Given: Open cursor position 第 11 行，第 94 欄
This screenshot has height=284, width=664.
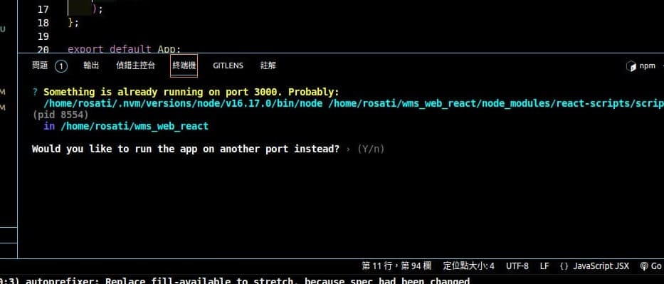Looking at the screenshot, I should (396, 266).
